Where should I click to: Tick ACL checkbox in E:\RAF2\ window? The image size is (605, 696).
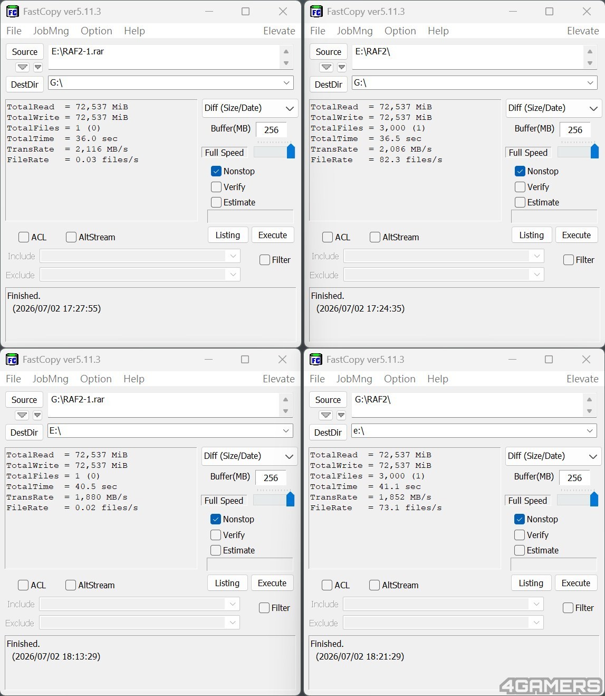pos(328,237)
